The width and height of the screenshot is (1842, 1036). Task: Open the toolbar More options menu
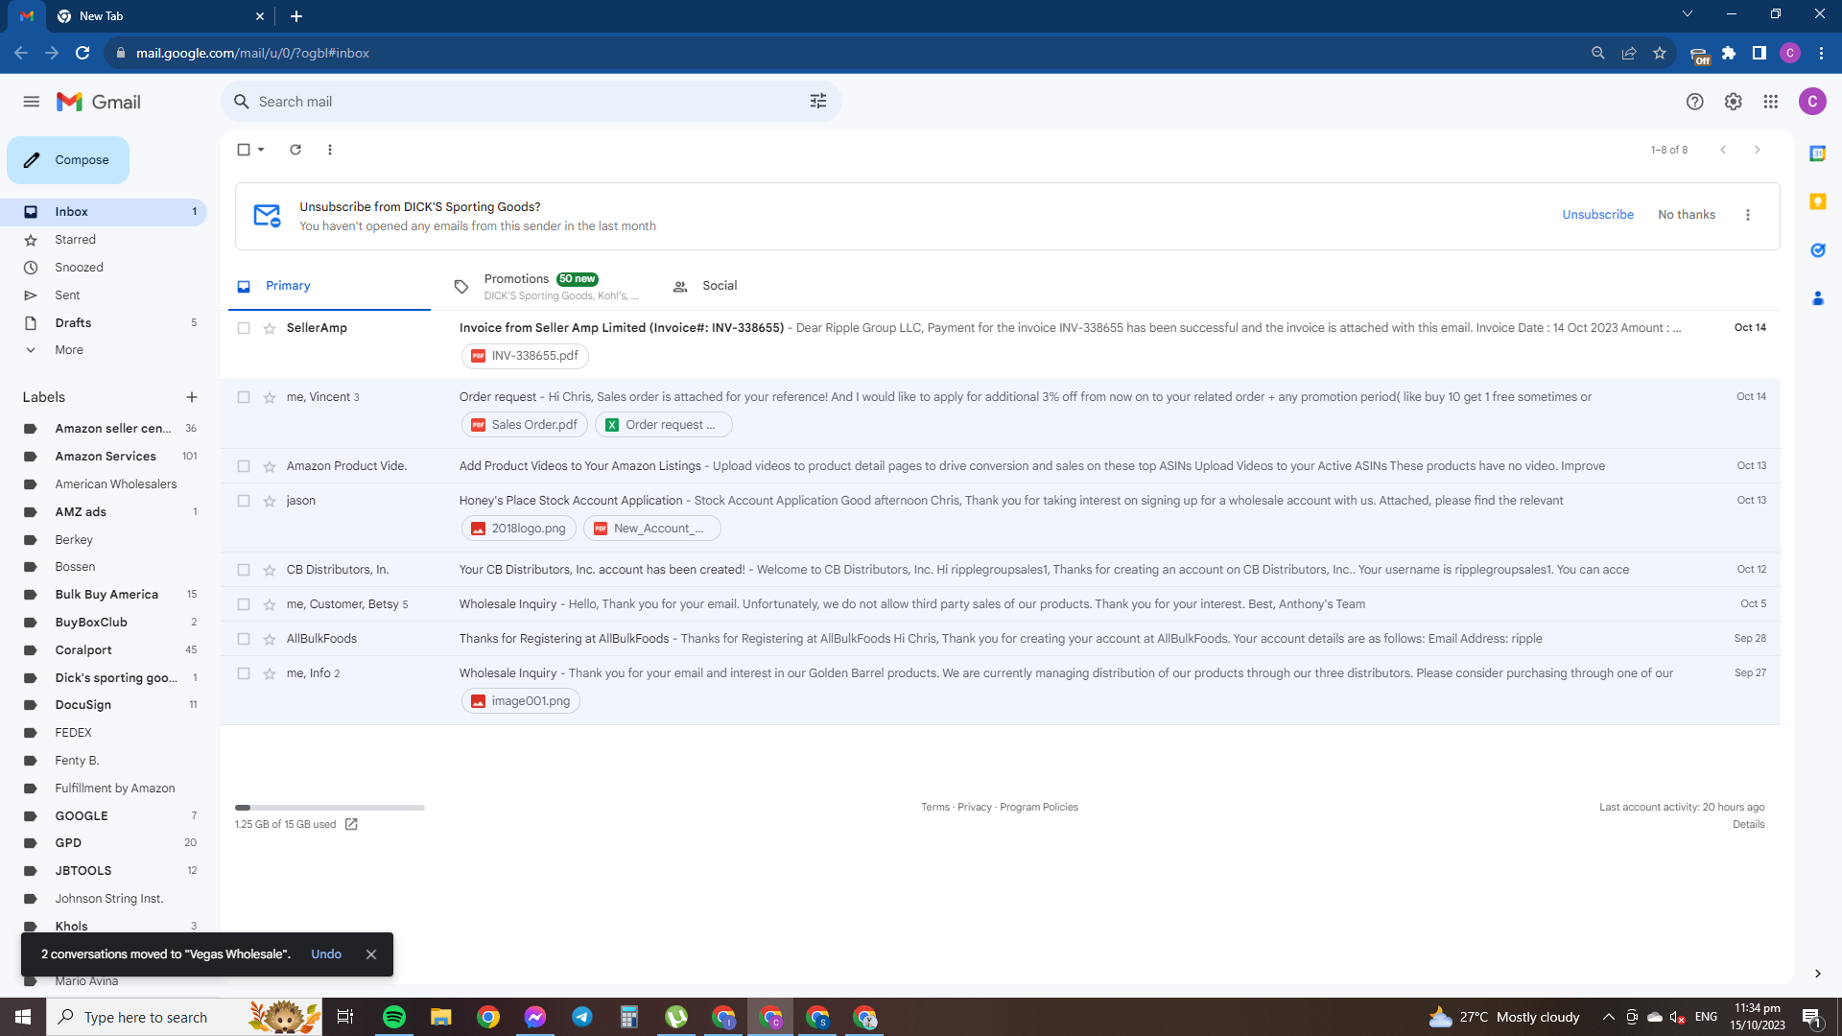pyautogui.click(x=330, y=150)
